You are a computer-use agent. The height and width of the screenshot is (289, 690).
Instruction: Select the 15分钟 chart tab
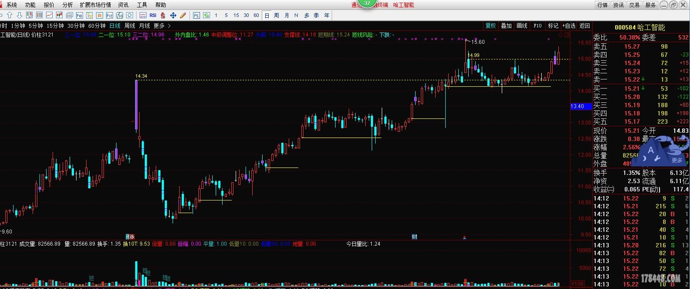(x=55, y=26)
